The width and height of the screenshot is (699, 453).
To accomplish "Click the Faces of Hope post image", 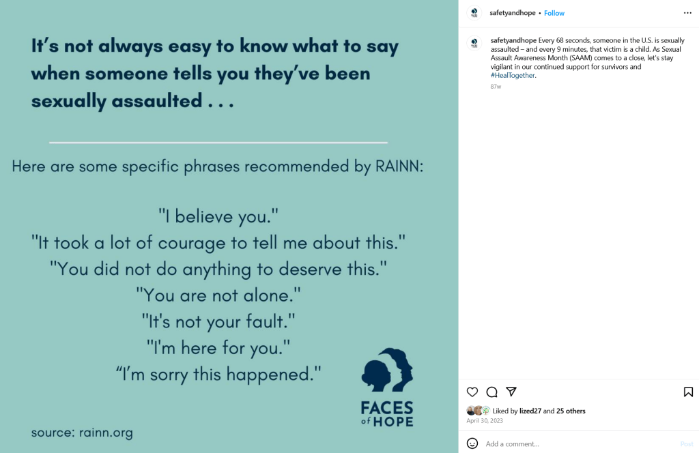I will (229, 227).
